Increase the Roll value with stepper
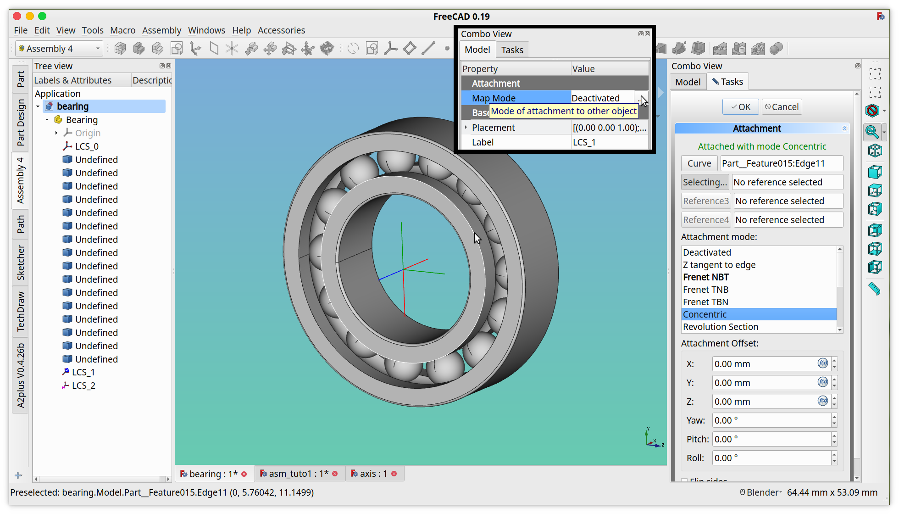The height and width of the screenshot is (514, 899). (x=834, y=454)
